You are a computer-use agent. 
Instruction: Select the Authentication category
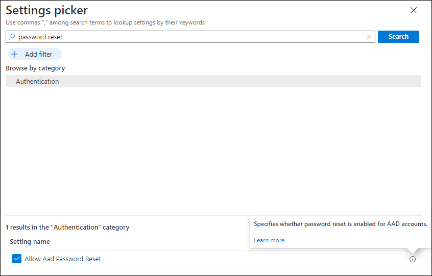[x=37, y=81]
